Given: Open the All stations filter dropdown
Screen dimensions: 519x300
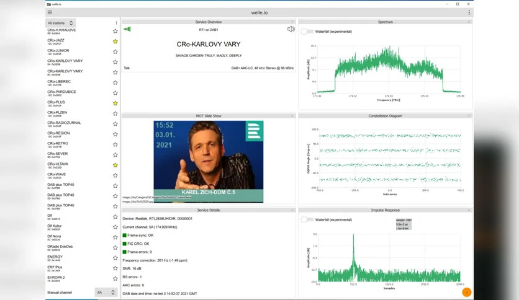Looking at the screenshot, I should click(61, 23).
